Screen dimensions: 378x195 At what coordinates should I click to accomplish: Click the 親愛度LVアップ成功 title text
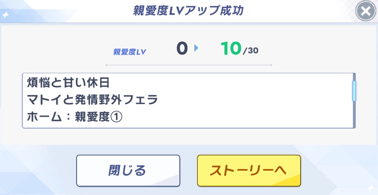point(188,11)
